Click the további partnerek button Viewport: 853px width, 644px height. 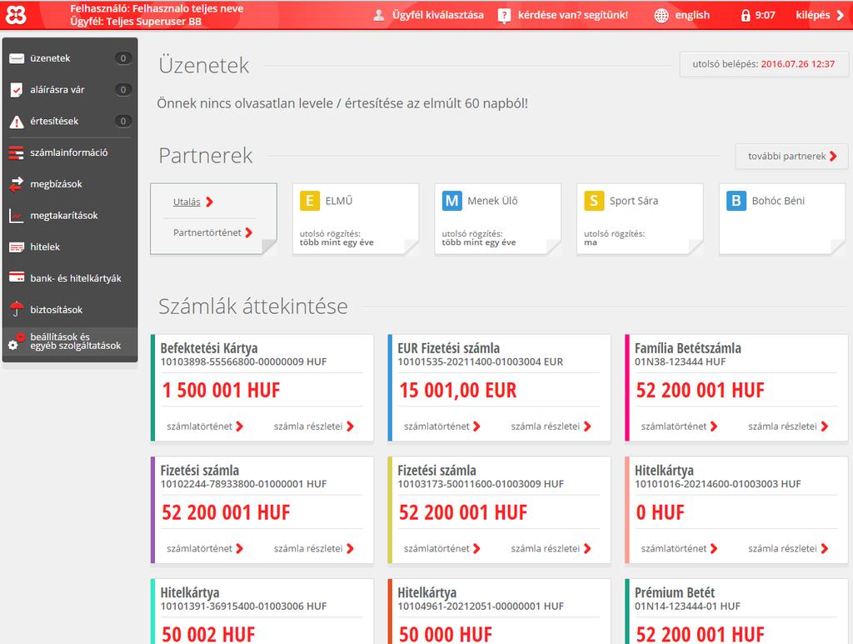point(791,156)
